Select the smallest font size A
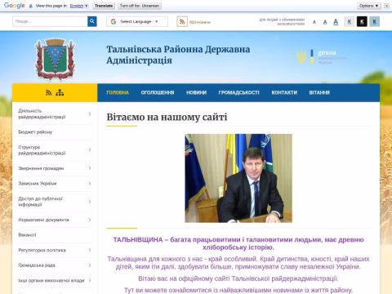The width and height of the screenshot is (392, 294). 314,22
